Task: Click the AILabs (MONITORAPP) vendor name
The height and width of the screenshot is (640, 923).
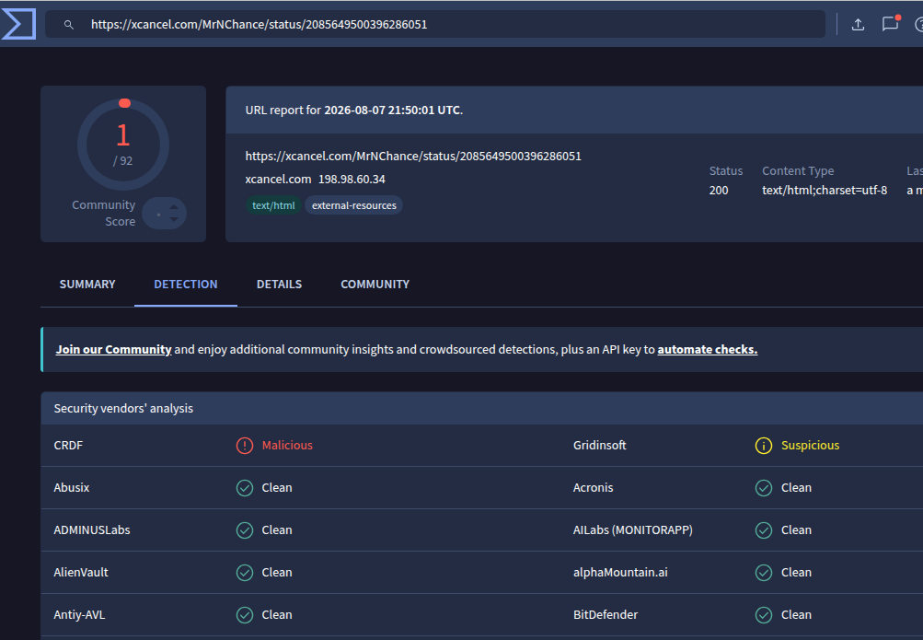Action: click(633, 530)
